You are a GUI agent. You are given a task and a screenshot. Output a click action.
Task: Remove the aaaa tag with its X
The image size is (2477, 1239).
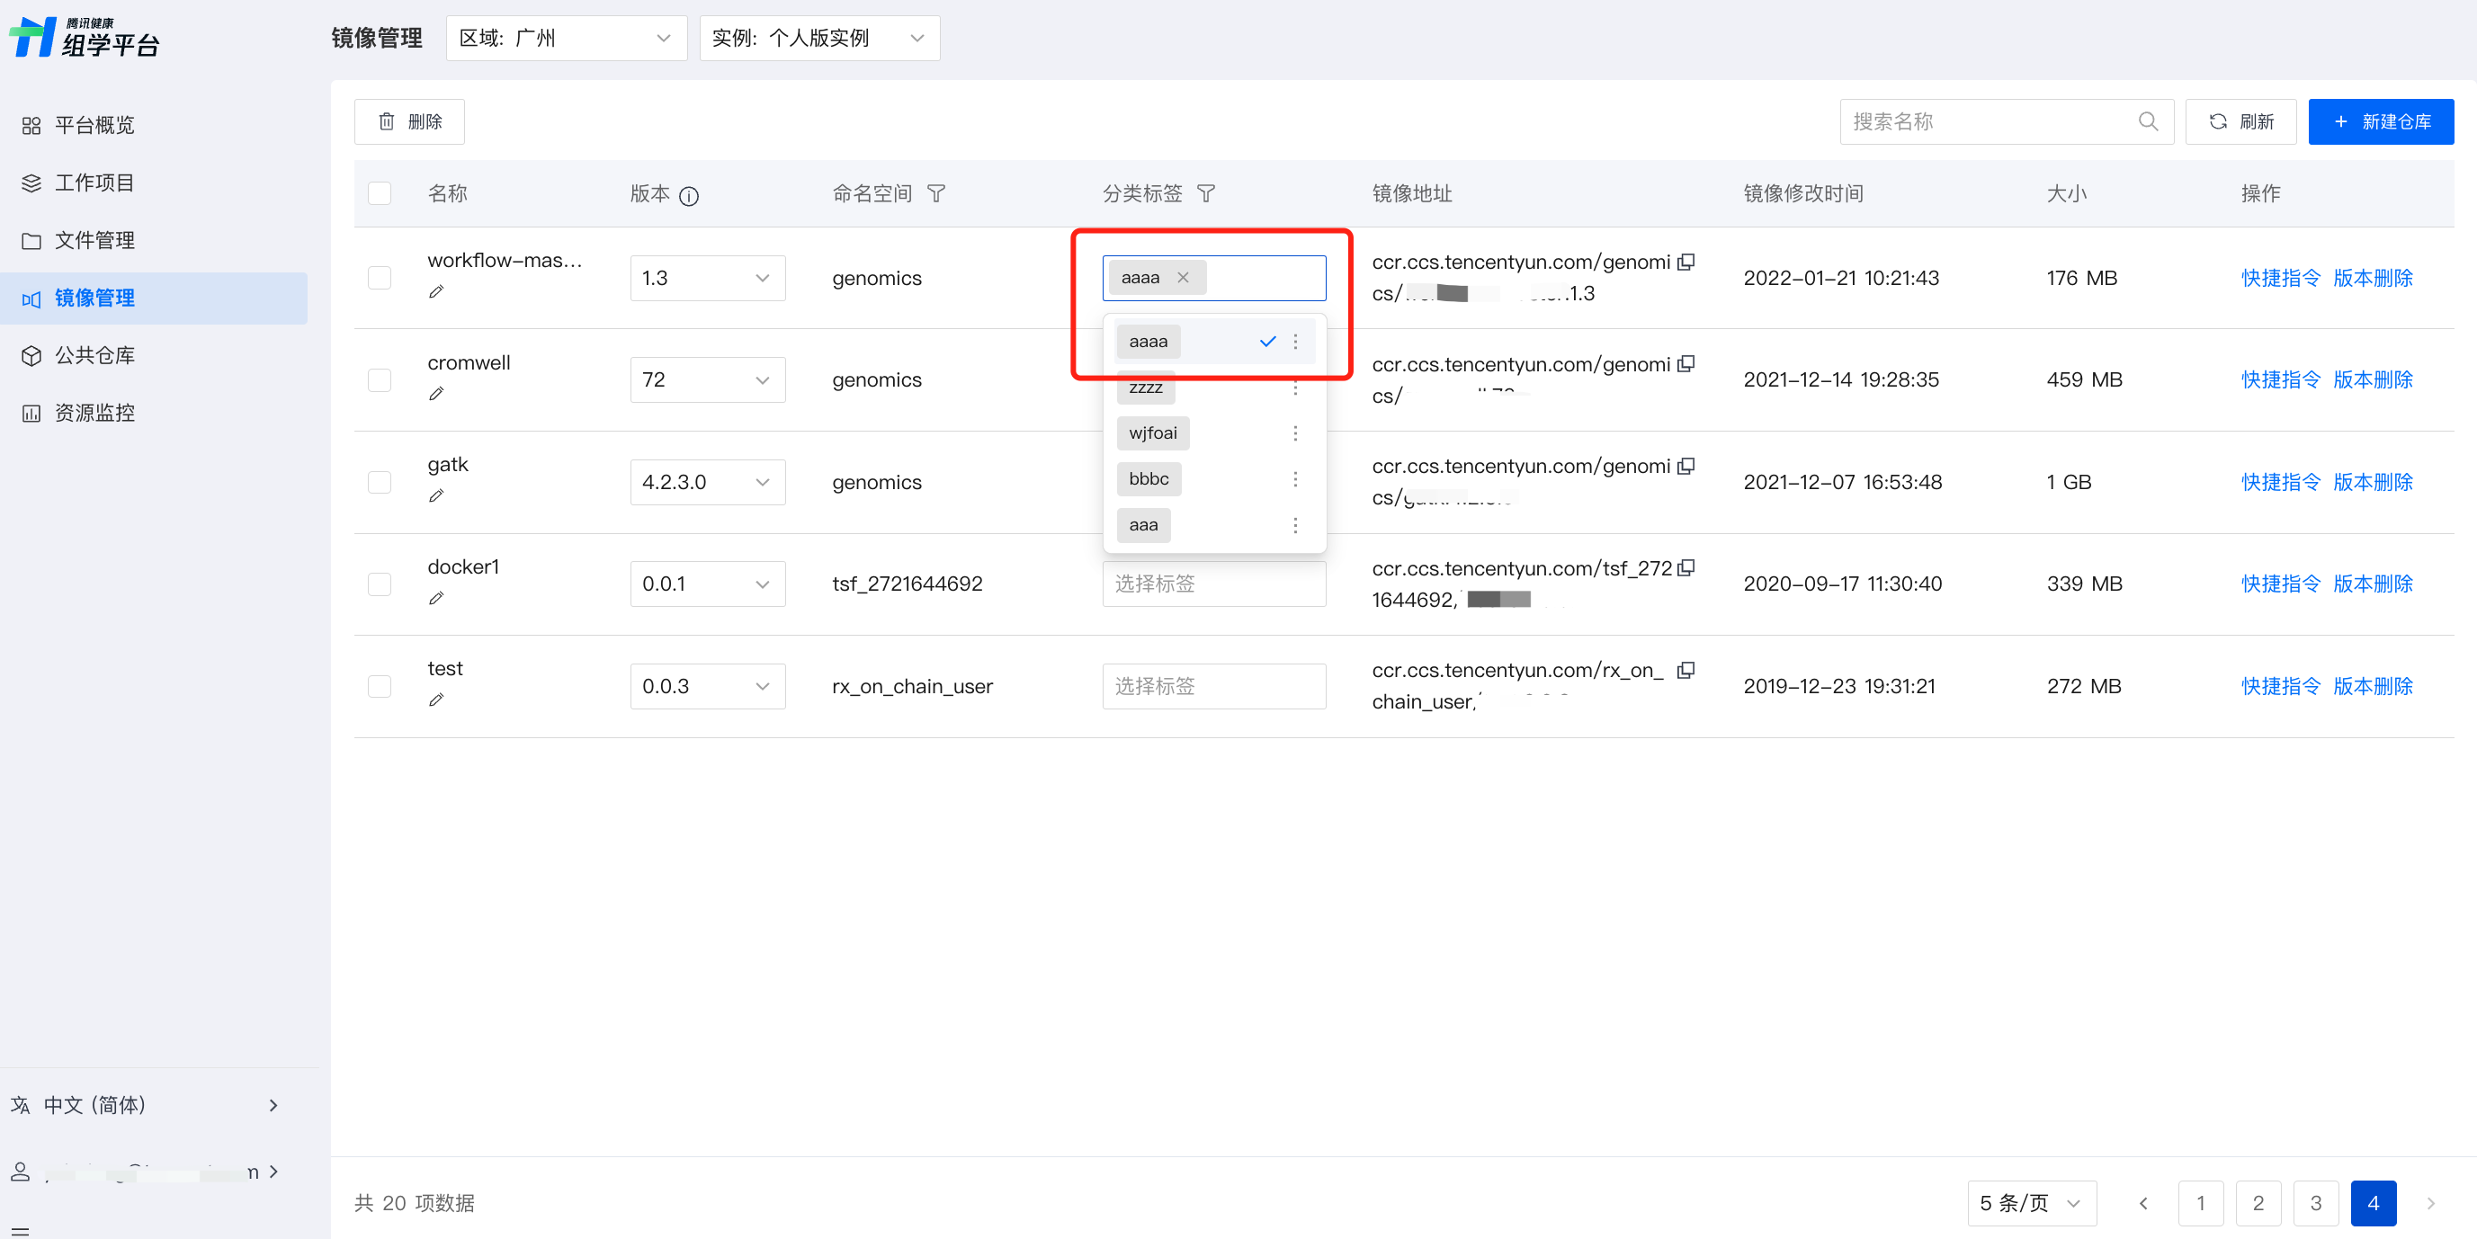1183,278
